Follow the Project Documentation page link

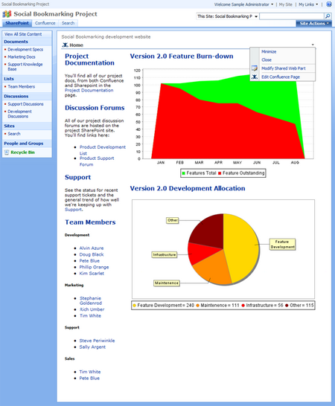click(89, 90)
